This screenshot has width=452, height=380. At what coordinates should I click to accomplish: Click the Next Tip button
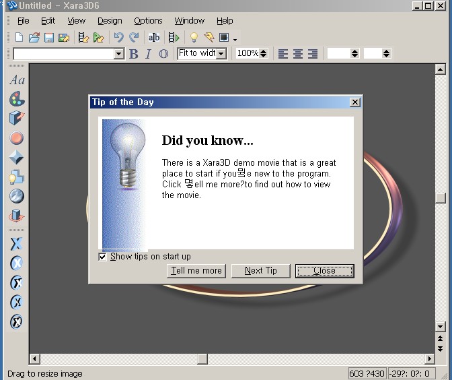260,271
